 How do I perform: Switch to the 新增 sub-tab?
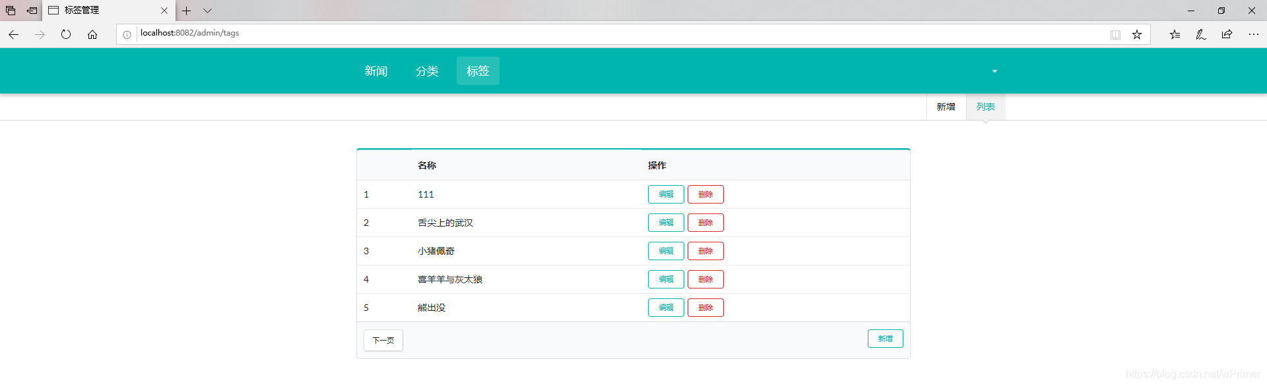946,107
